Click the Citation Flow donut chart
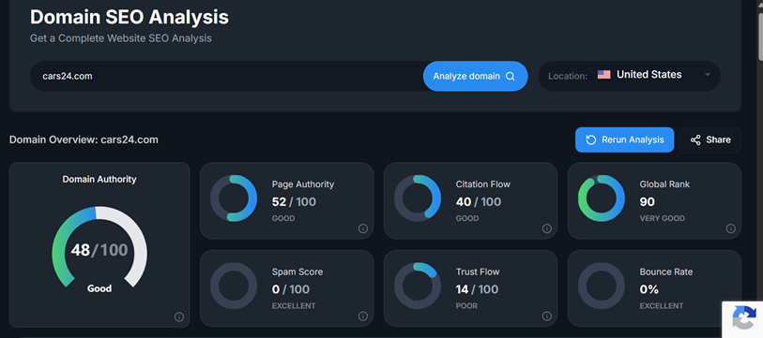 [418, 198]
